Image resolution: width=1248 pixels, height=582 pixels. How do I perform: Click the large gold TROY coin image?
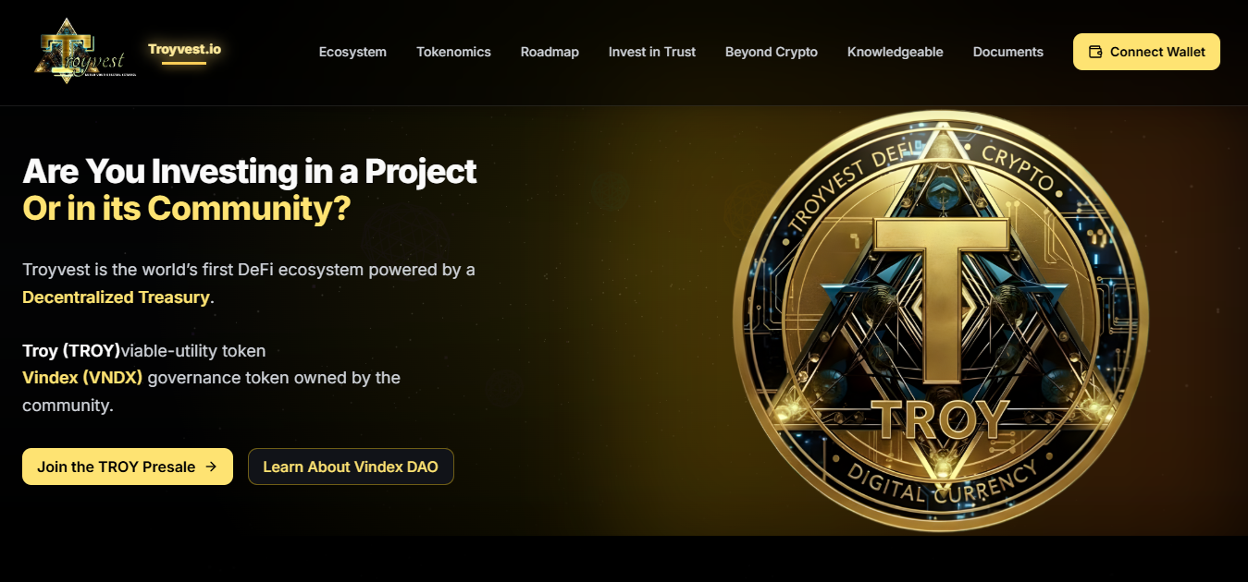(938, 322)
